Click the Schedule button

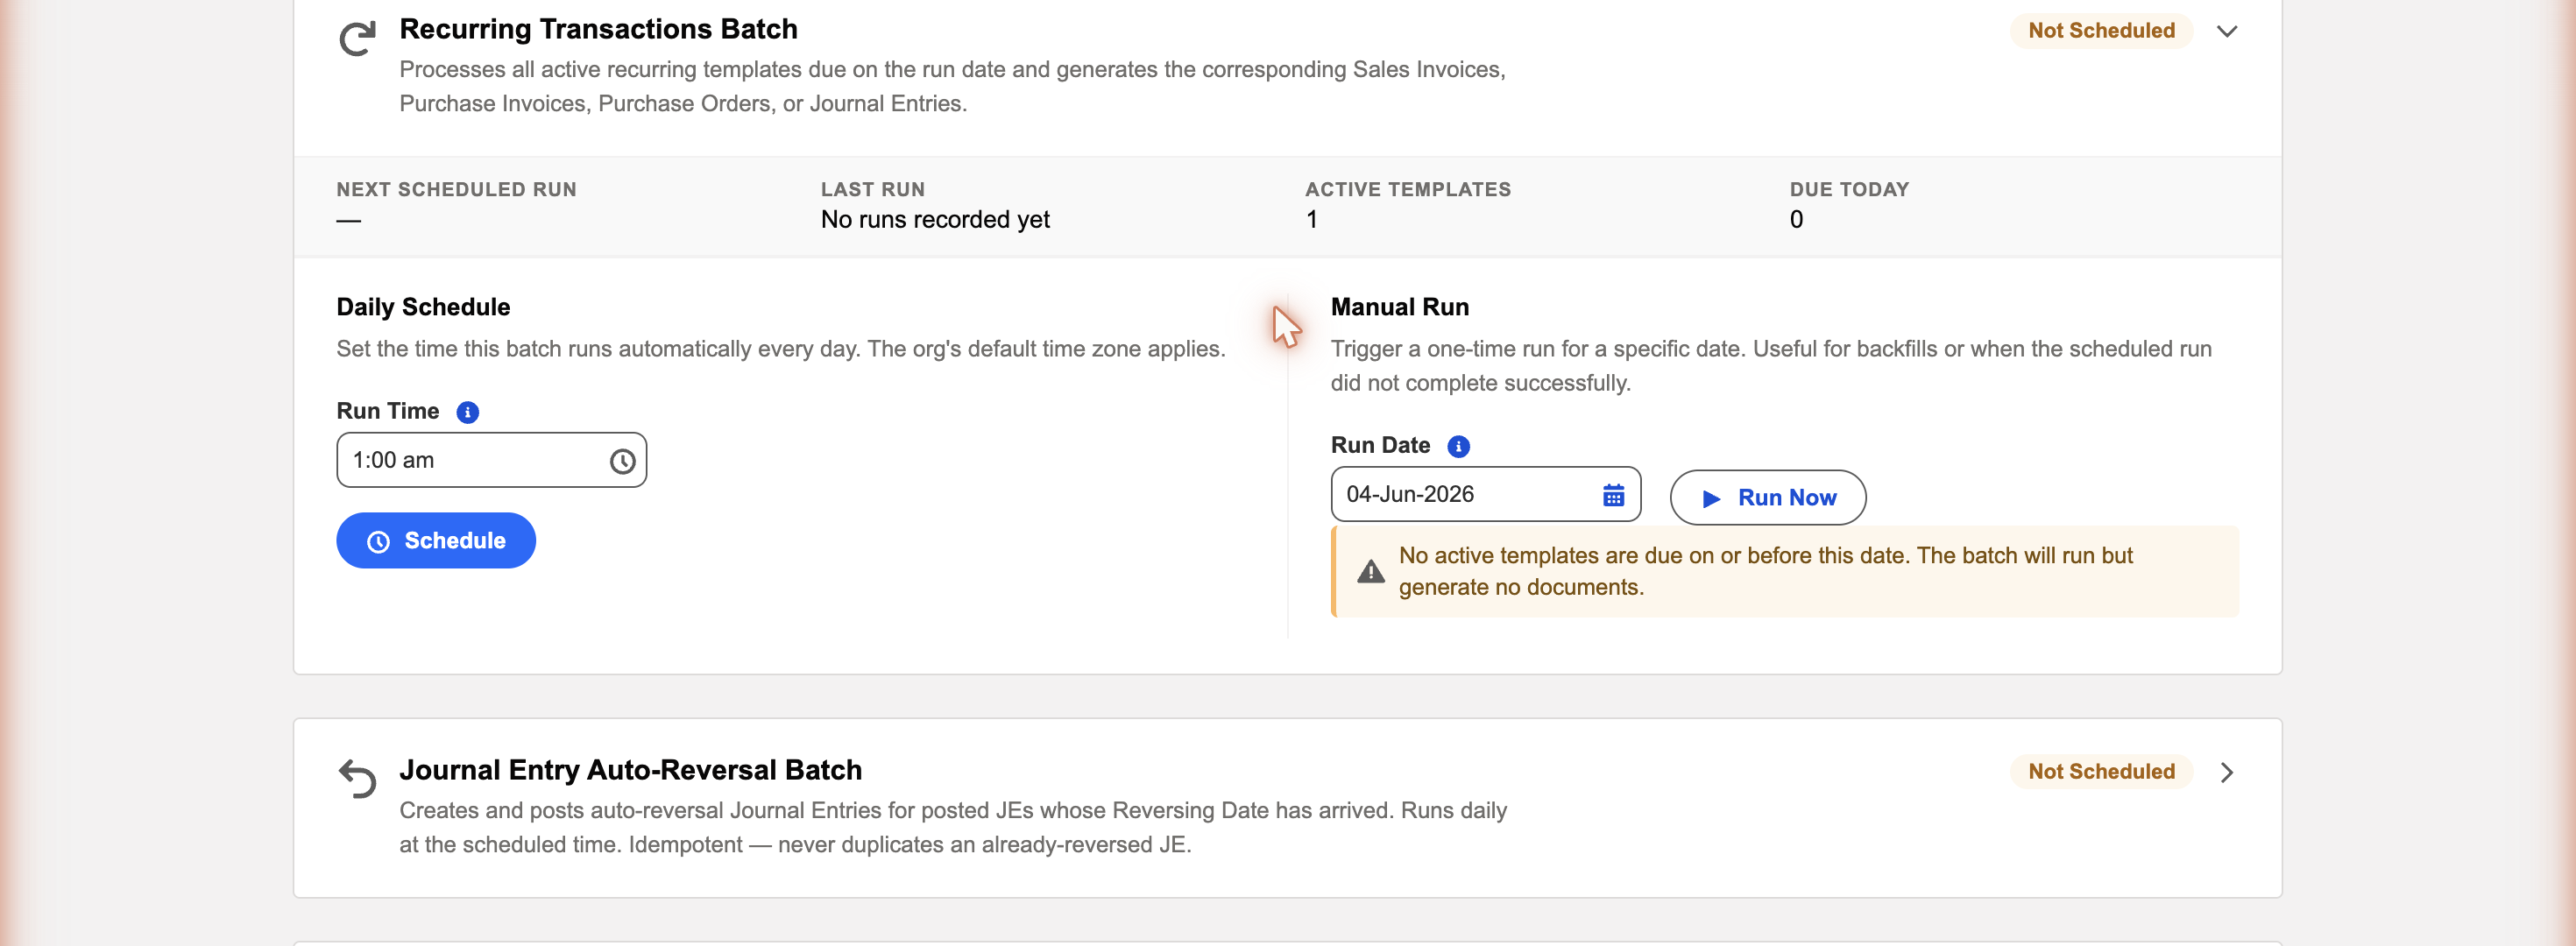[436, 541]
